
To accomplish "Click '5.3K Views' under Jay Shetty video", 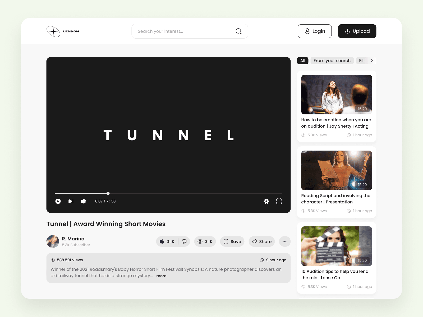I will (x=317, y=135).
